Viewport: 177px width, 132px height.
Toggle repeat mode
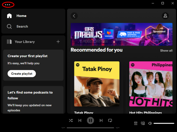110,120
